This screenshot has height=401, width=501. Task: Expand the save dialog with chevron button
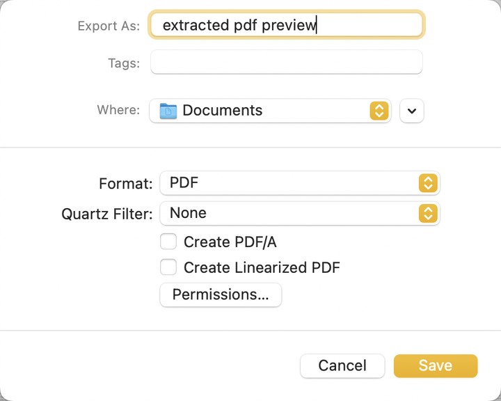pos(412,111)
